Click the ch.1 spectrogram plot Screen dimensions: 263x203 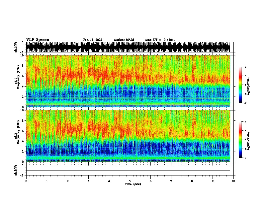tap(128, 81)
